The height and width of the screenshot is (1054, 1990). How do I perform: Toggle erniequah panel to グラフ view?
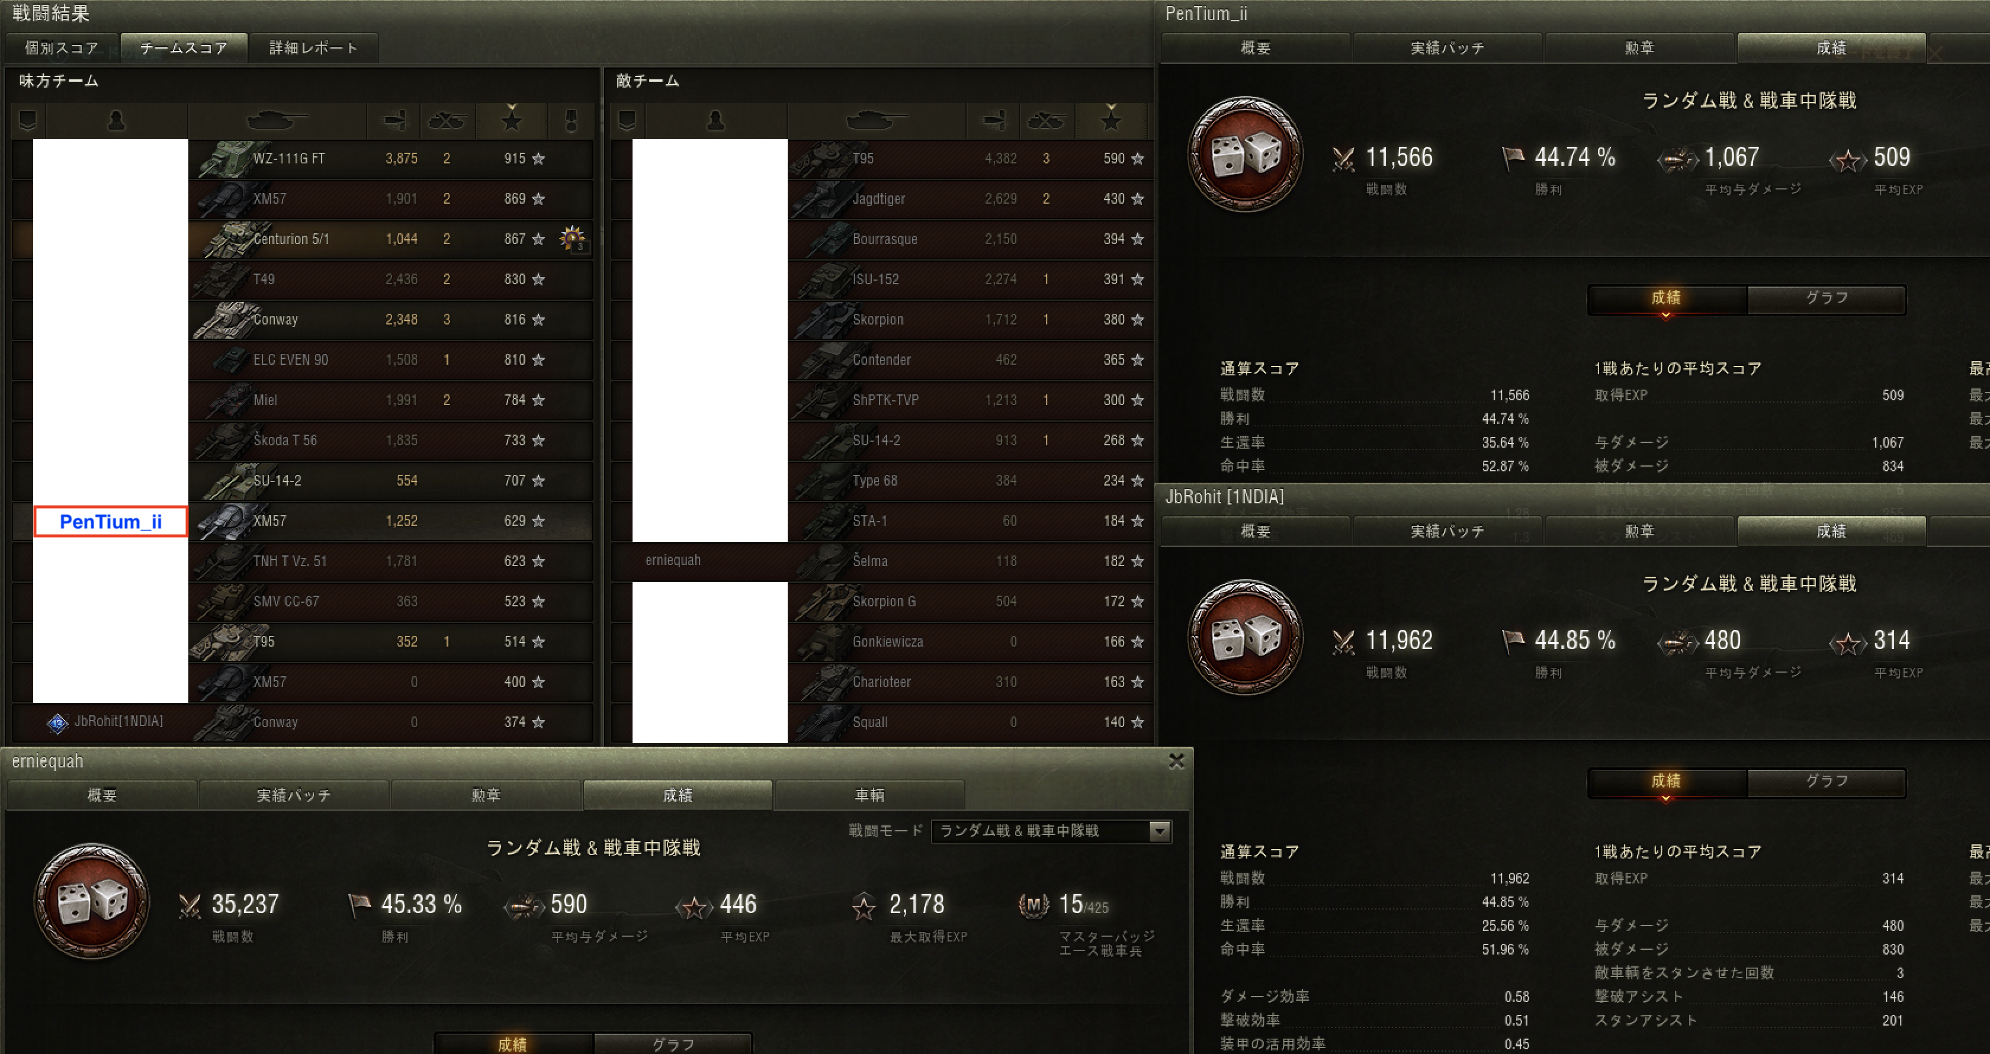(x=672, y=1043)
